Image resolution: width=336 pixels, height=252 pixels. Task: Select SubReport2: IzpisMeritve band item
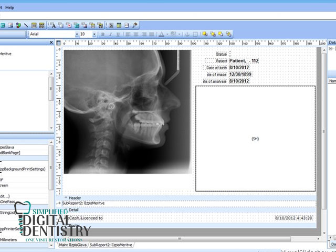[83, 203]
